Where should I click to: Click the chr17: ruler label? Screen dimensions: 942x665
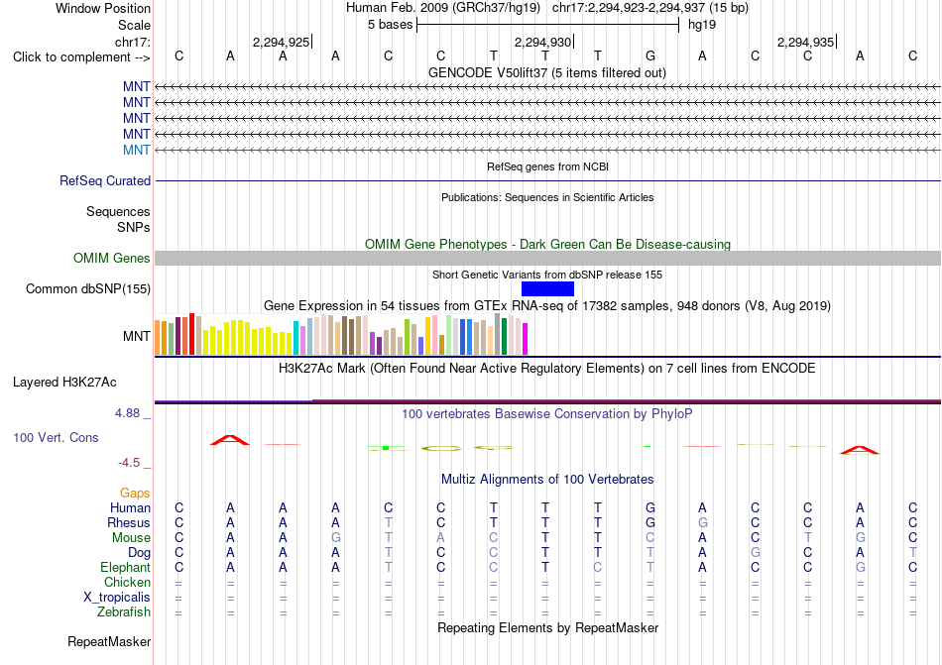pyautogui.click(x=132, y=42)
